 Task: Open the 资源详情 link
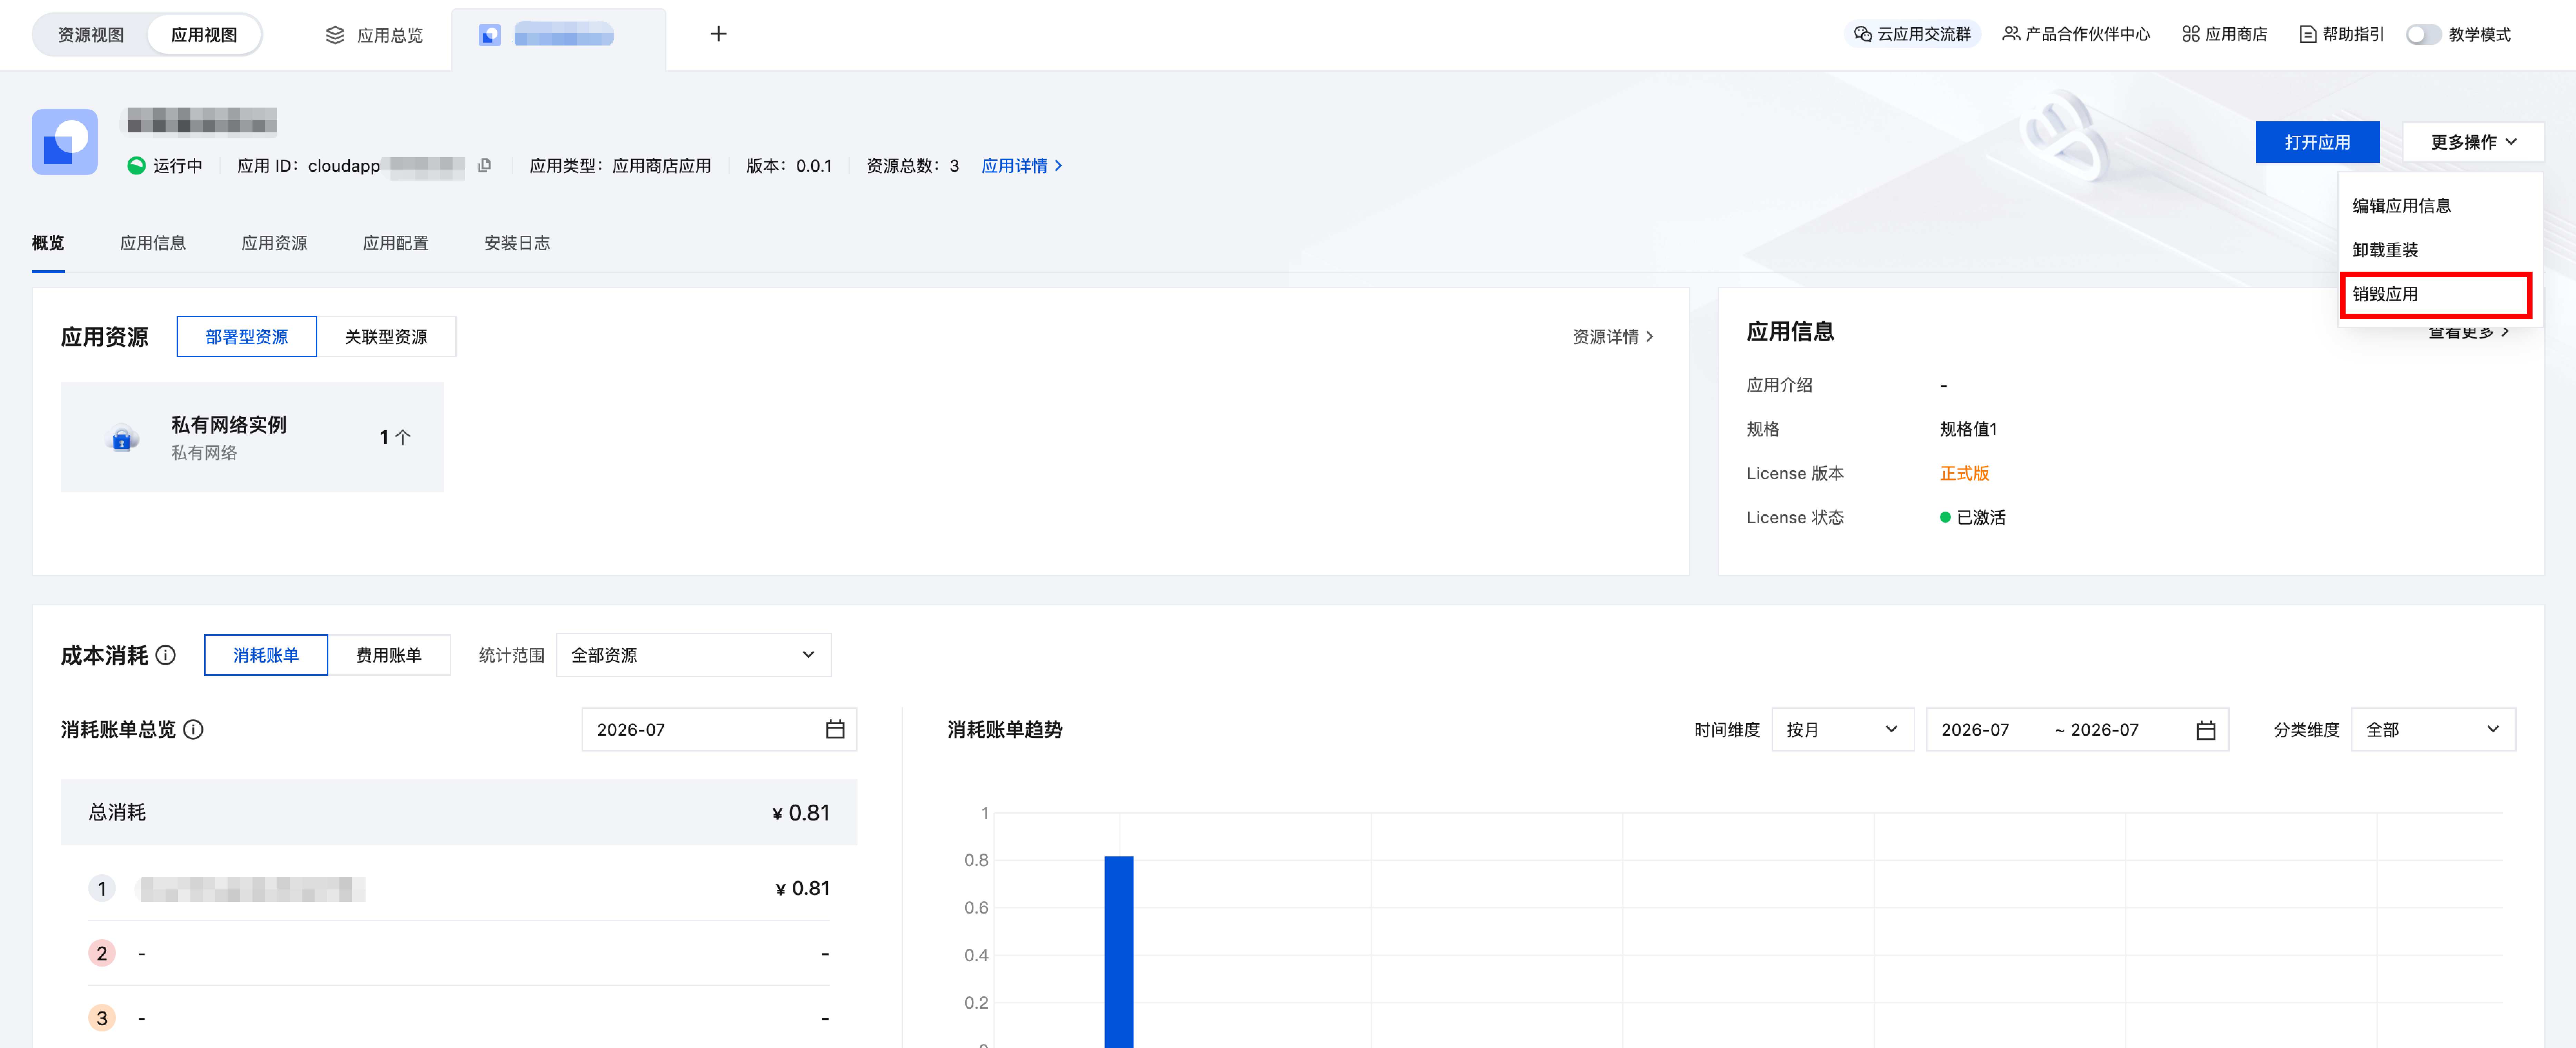(x=1613, y=337)
